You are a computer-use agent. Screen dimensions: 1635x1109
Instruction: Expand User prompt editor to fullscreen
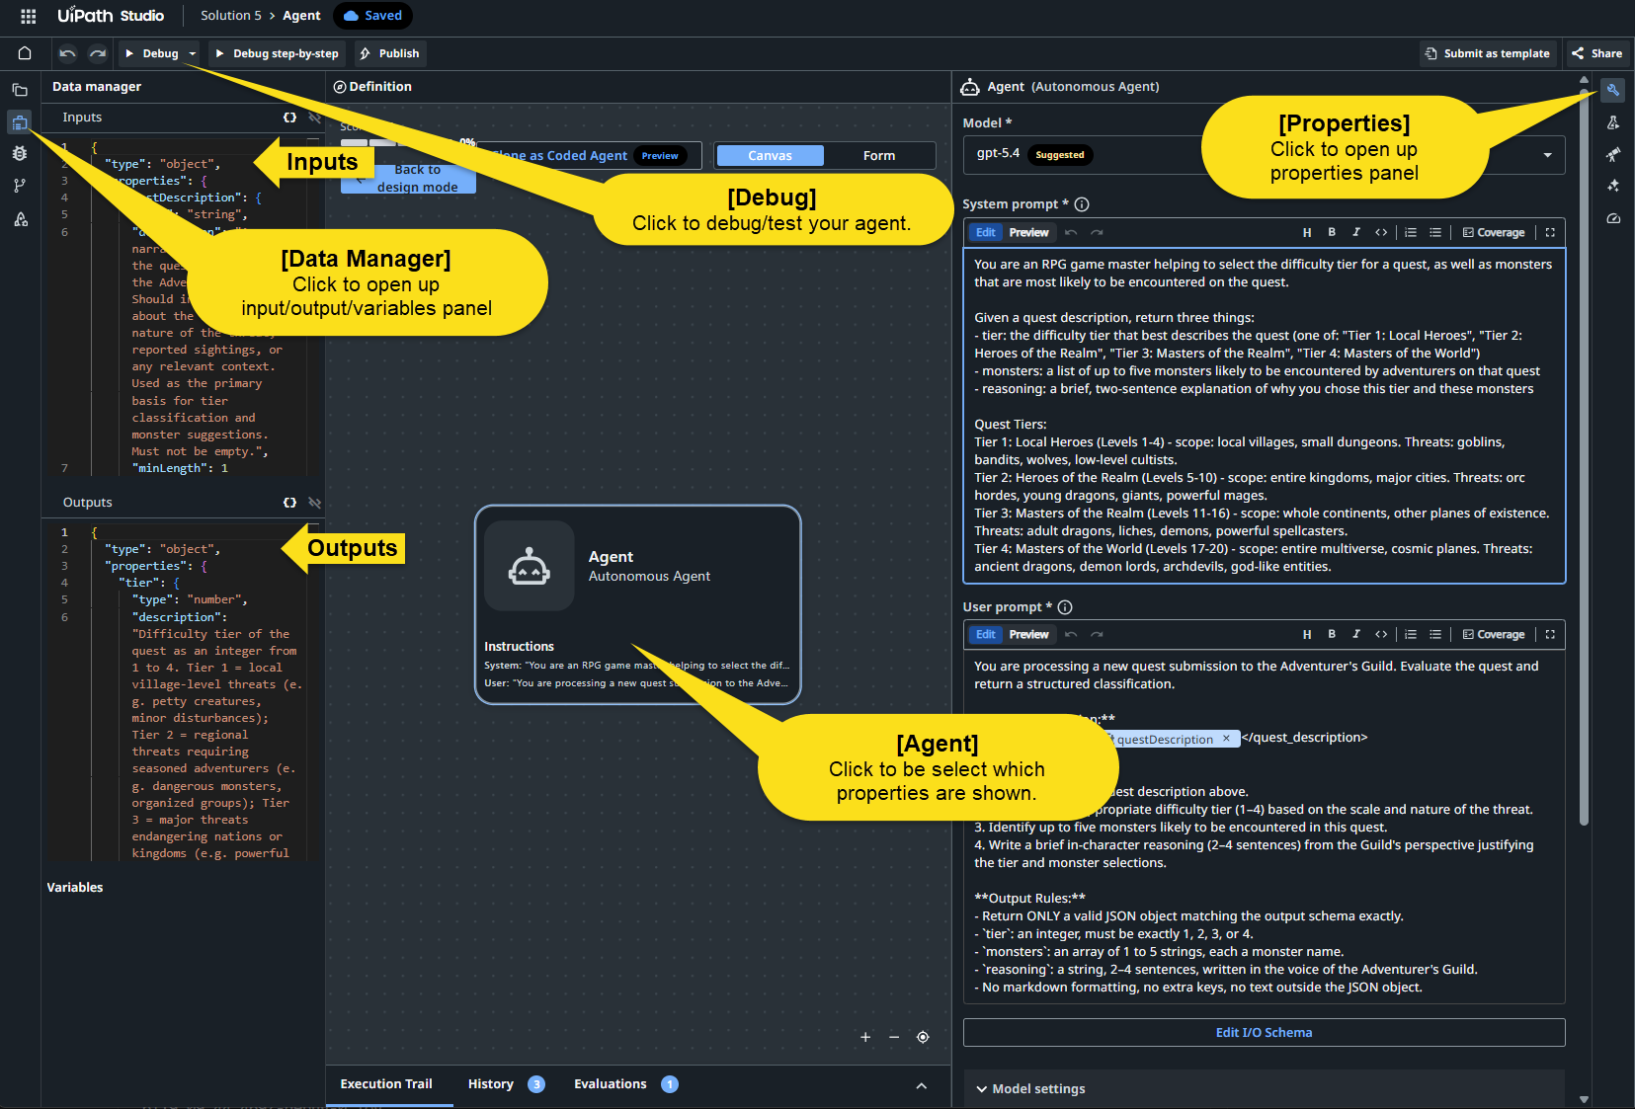(1550, 635)
